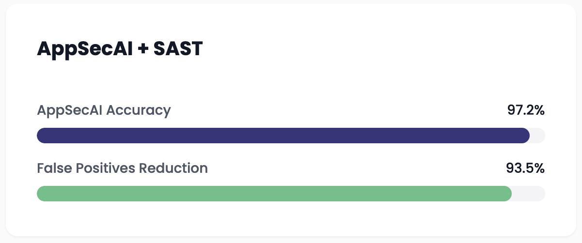This screenshot has height=243, width=582.
Task: Select the 'AppSecAI Accuracy' label
Action: (x=104, y=110)
